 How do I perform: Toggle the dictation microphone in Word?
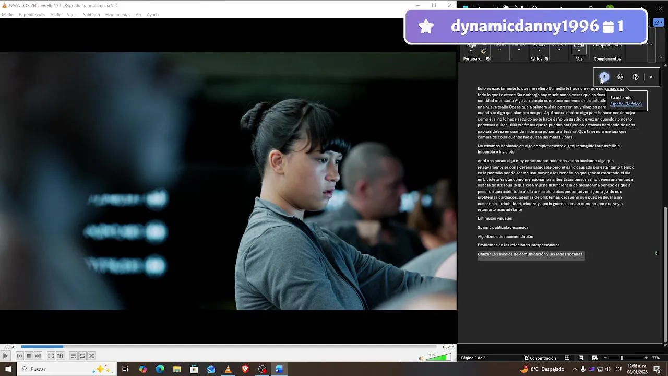click(604, 77)
